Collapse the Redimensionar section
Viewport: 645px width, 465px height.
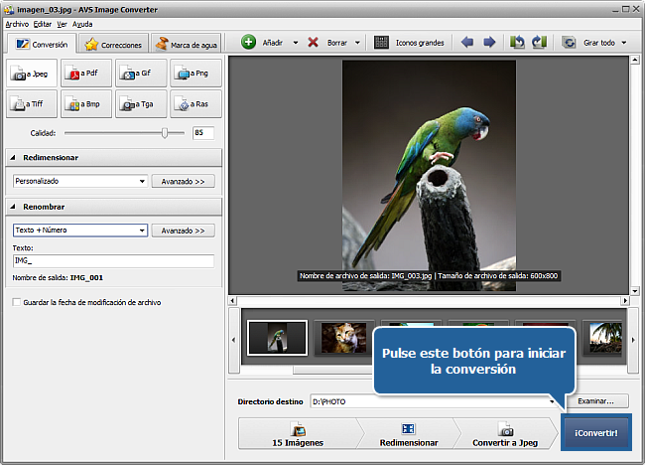(x=13, y=158)
